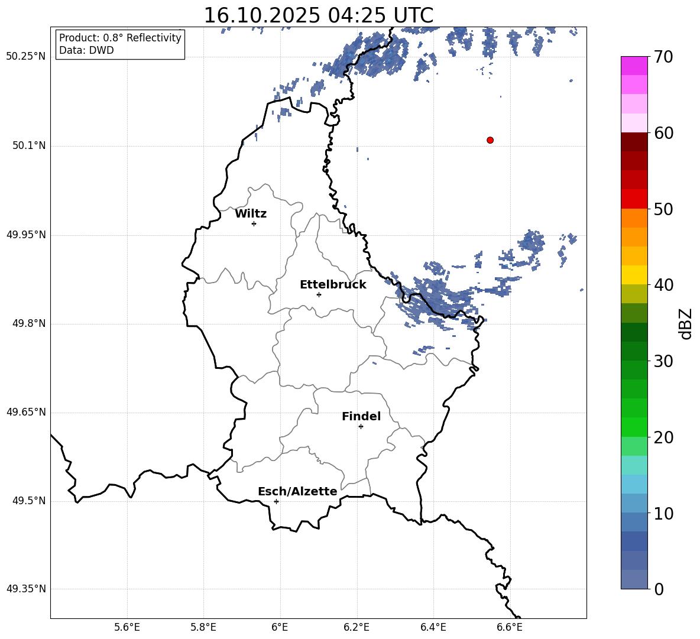Click the Wiltz station cross marker

(x=254, y=223)
